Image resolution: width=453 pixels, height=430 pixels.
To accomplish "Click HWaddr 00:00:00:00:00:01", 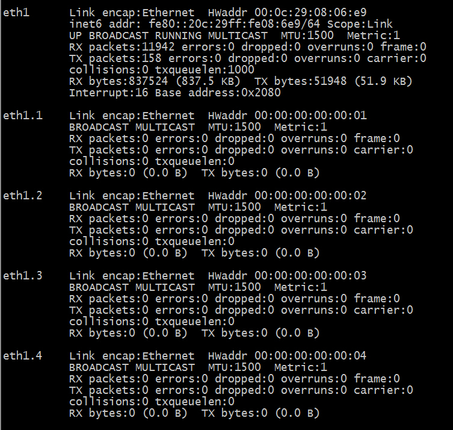I will click(287, 116).
